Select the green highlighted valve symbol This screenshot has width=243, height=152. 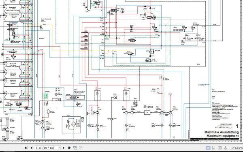(x=45, y=96)
